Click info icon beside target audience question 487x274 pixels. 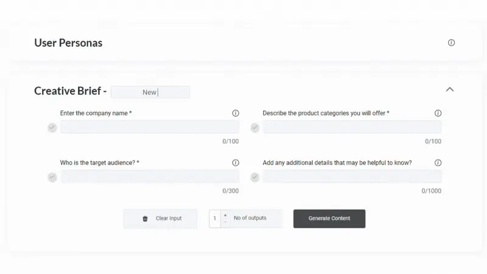pyautogui.click(x=236, y=163)
